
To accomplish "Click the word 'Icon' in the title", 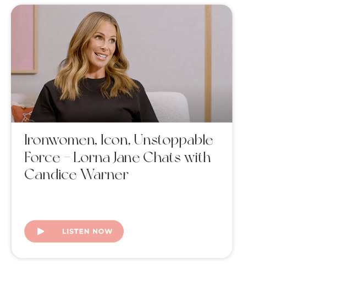I will click(115, 140).
